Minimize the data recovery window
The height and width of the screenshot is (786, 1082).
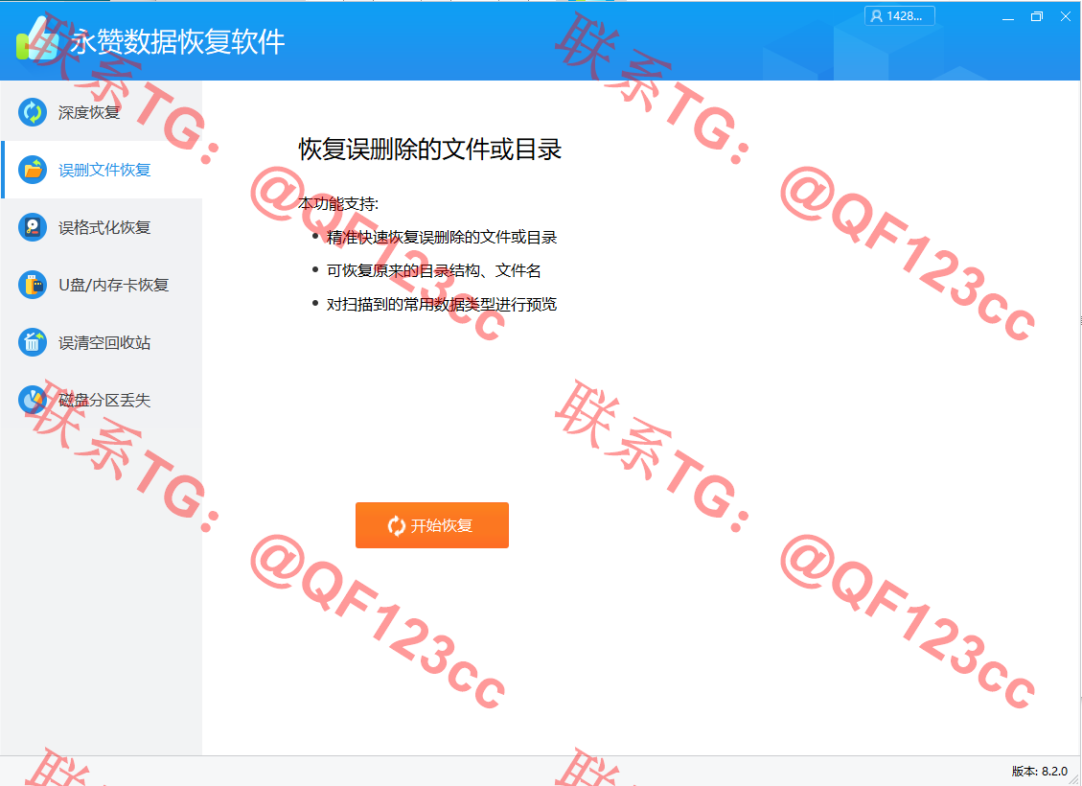point(1008,16)
